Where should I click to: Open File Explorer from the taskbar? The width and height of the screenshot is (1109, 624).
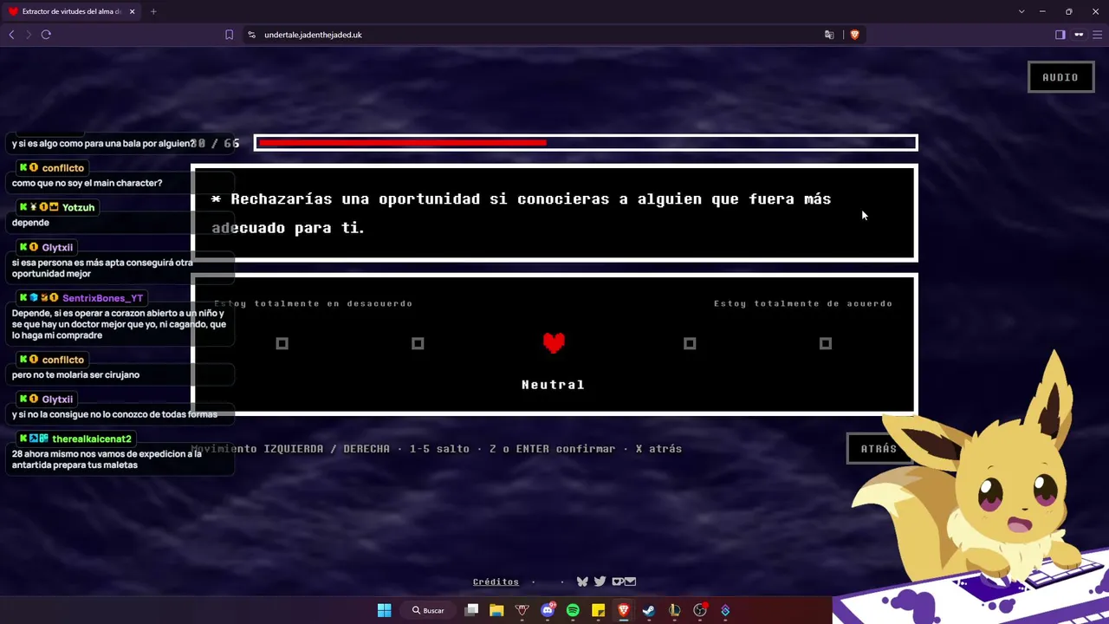[496, 610]
